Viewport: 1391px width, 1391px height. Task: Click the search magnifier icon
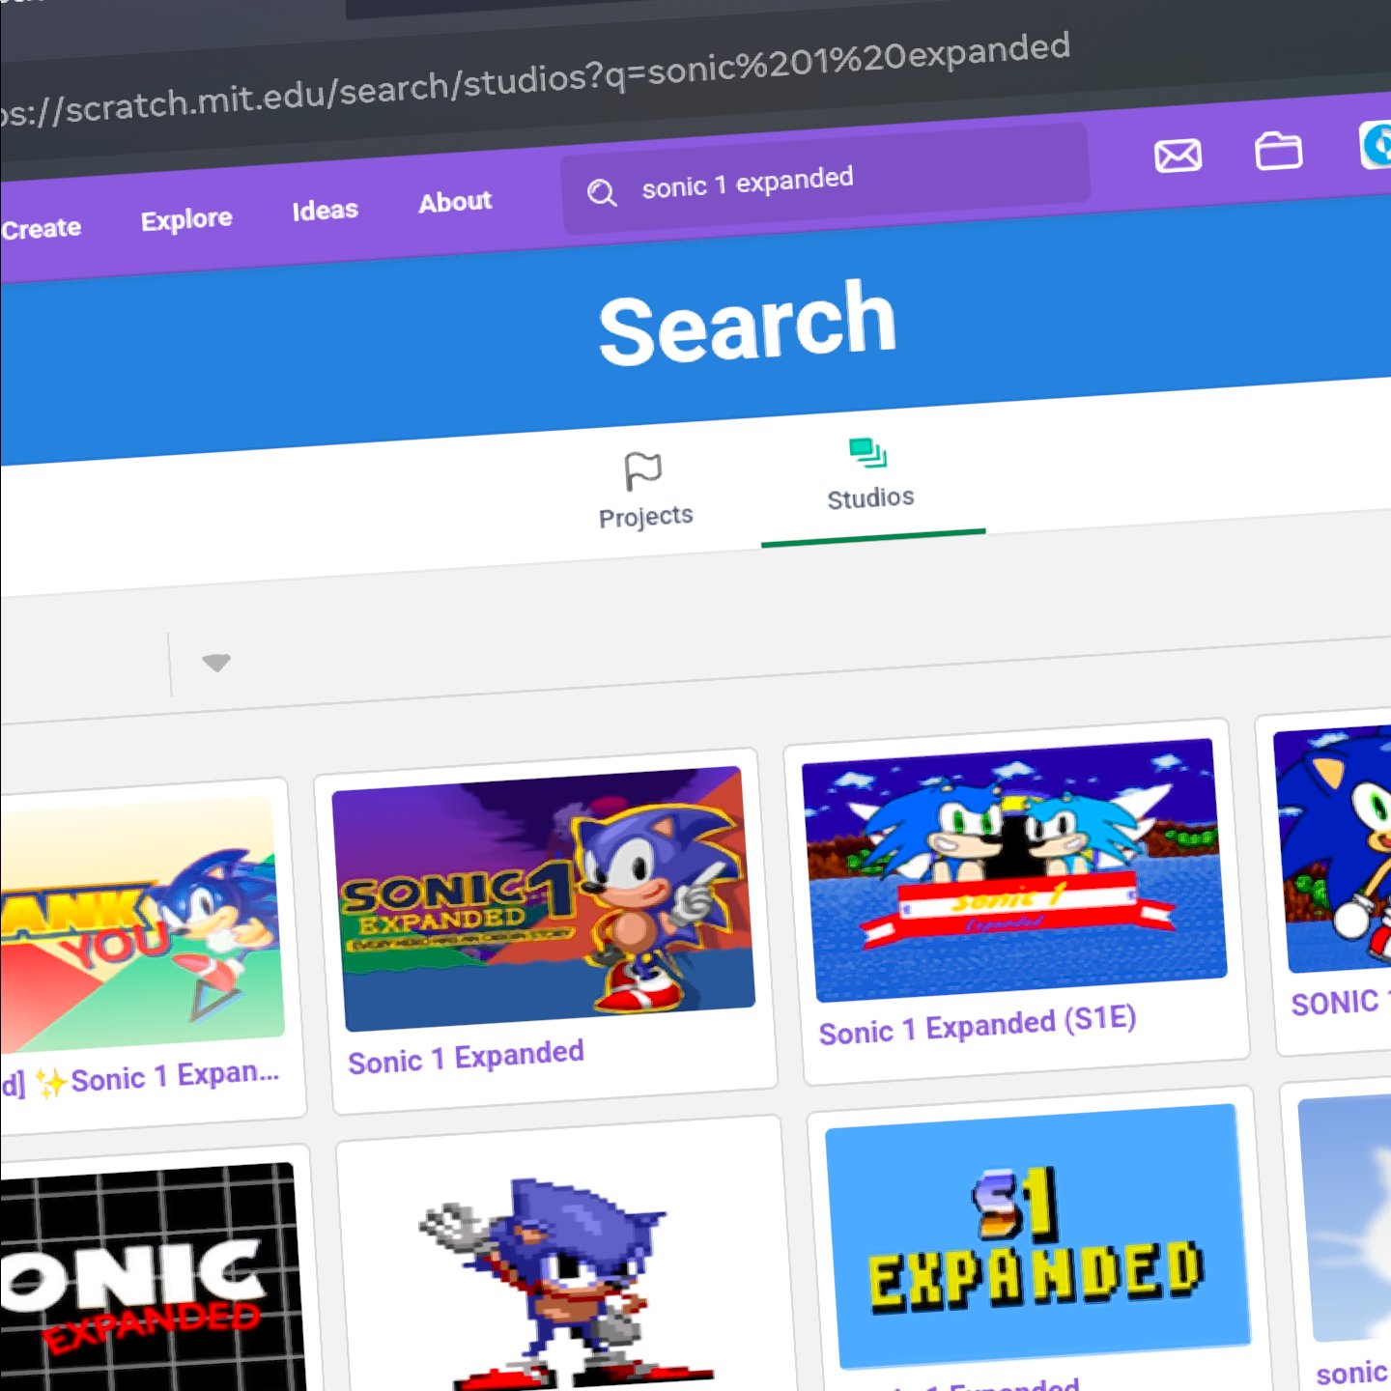(602, 193)
